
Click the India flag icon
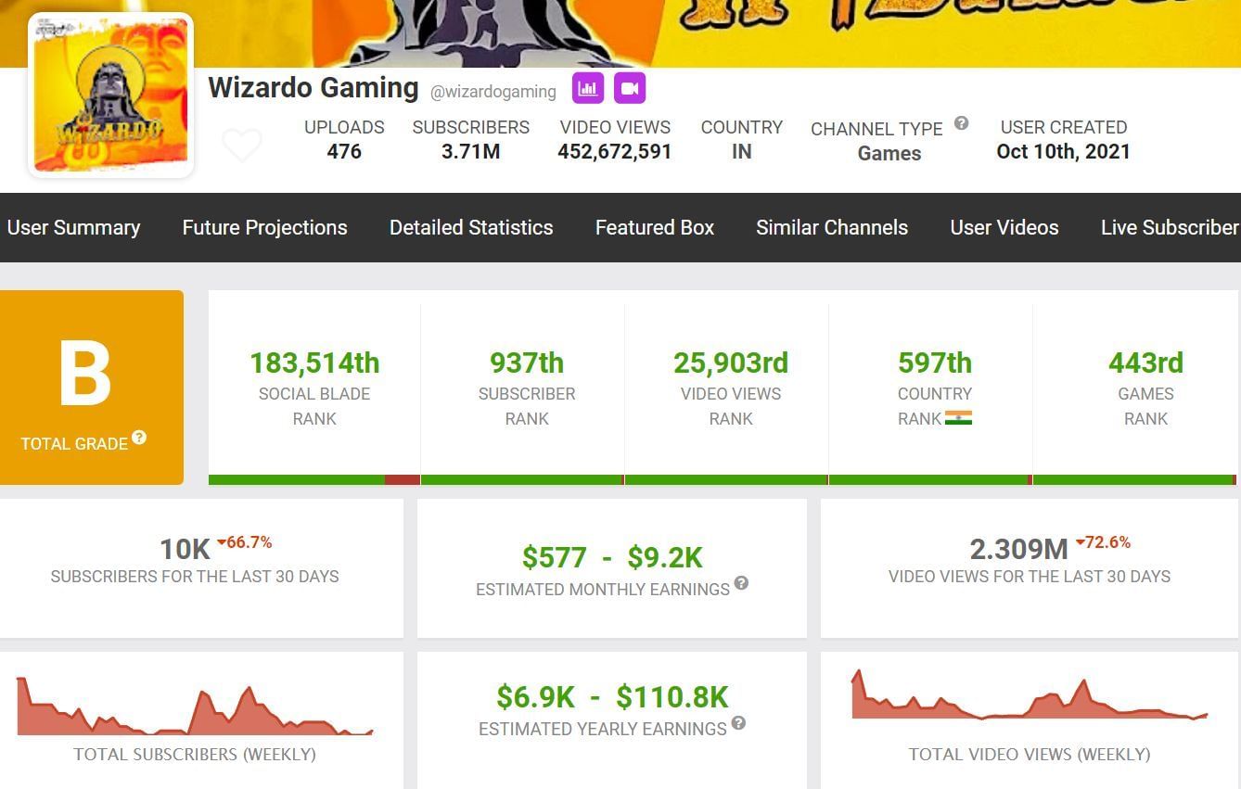958,418
